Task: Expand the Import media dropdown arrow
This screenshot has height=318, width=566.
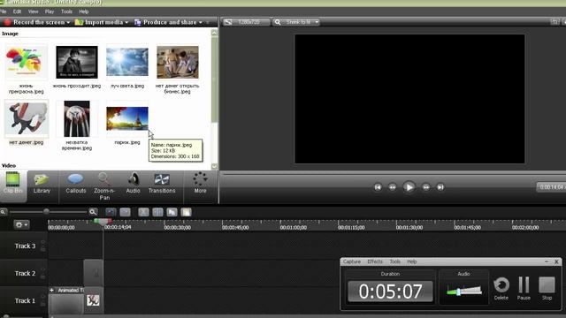Action: tap(126, 22)
